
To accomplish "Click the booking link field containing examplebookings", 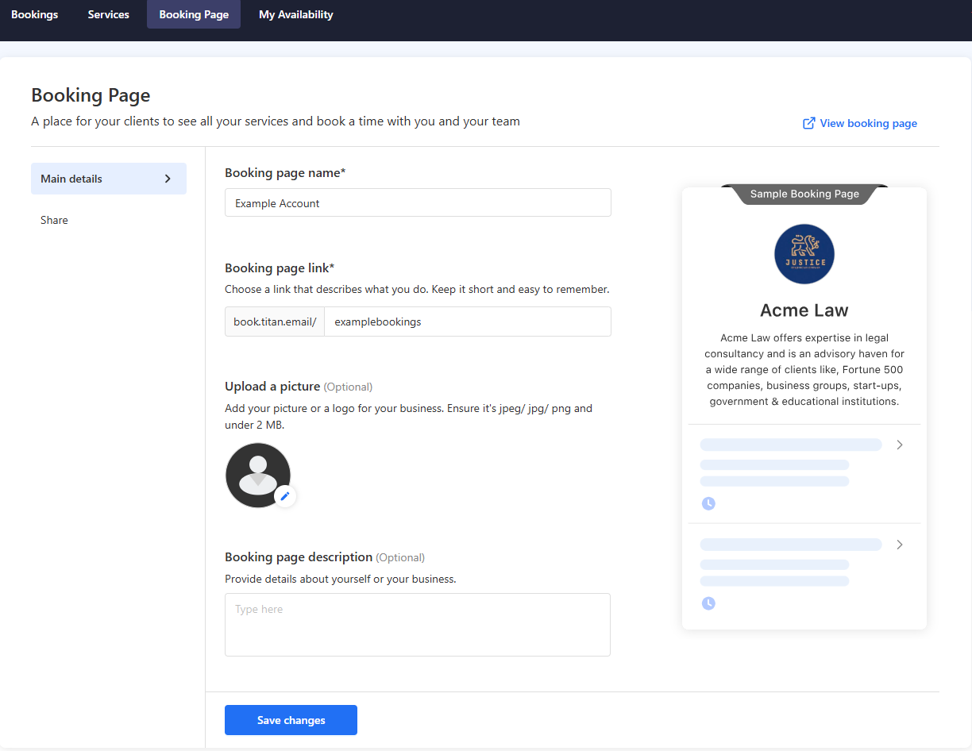I will pos(468,322).
